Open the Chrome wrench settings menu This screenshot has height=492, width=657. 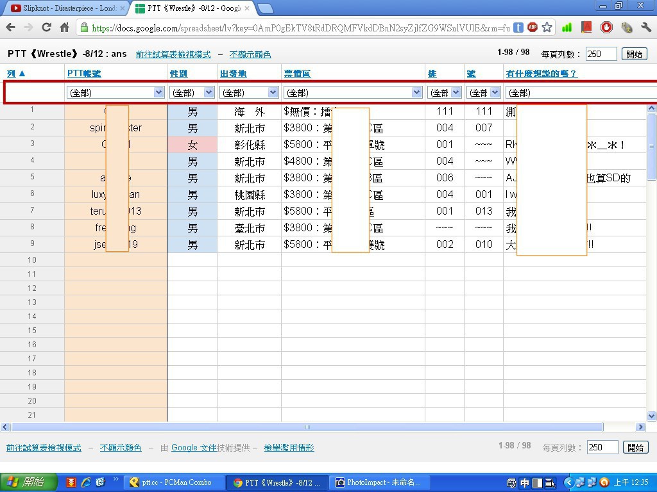click(645, 28)
